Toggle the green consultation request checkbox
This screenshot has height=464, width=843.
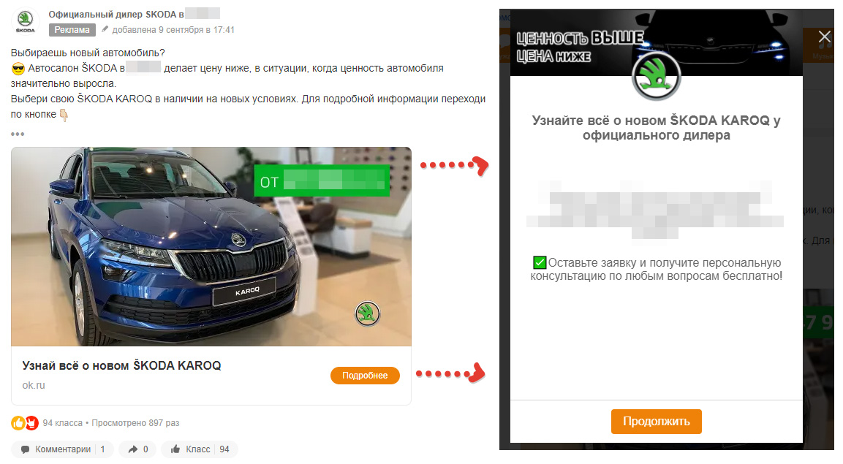[x=540, y=262]
